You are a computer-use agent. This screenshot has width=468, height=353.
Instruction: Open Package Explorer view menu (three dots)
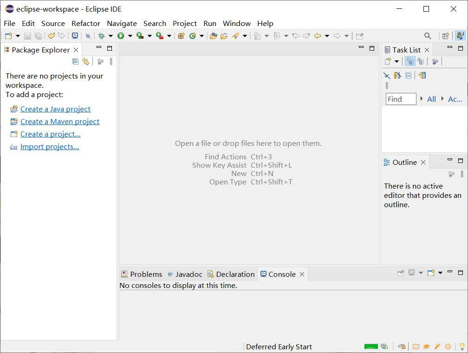tap(111, 61)
